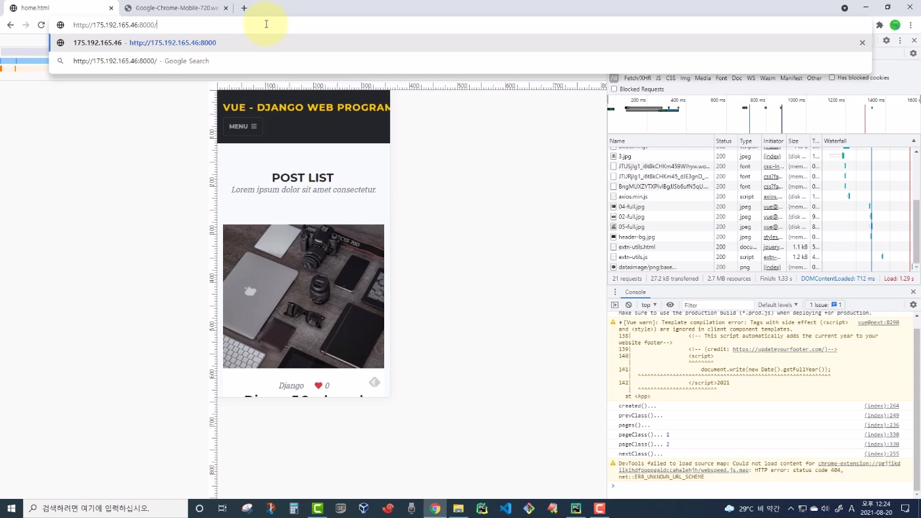Open Visual Studio Code from the taskbar

tap(505, 508)
